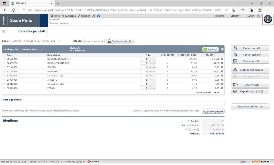The width and height of the screenshot is (274, 165).
Task: Click the EUROREPAR logo in status bar
Action: click(93, 162)
